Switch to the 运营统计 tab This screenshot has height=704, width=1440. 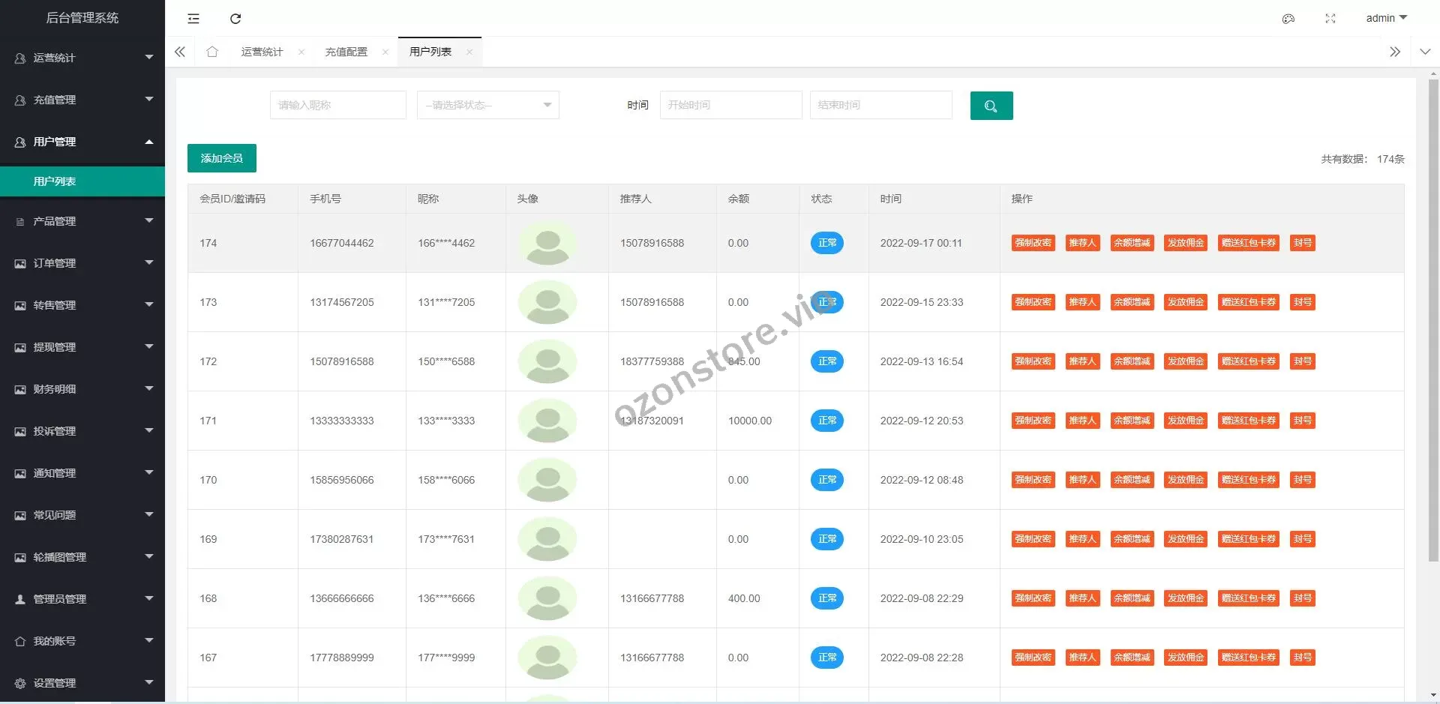262,52
